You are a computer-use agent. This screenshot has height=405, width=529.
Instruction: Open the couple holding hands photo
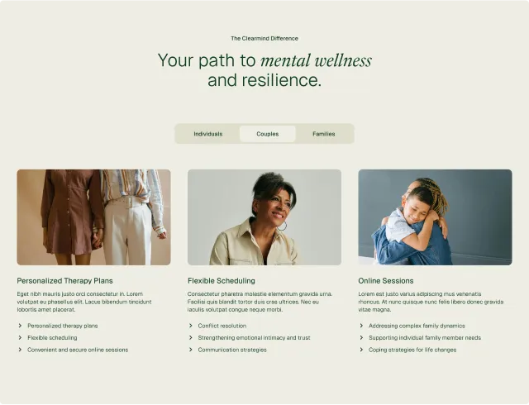(x=93, y=217)
